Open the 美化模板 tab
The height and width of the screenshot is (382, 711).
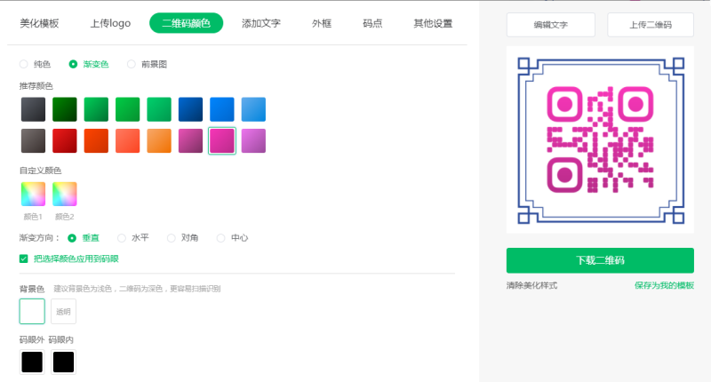click(39, 24)
